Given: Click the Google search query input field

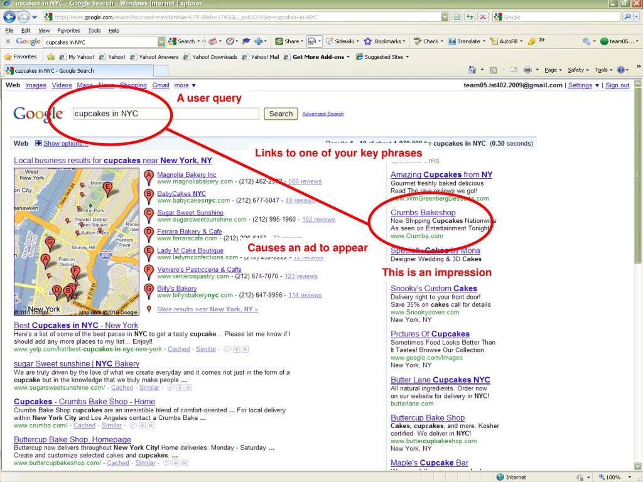Looking at the screenshot, I should tap(166, 114).
